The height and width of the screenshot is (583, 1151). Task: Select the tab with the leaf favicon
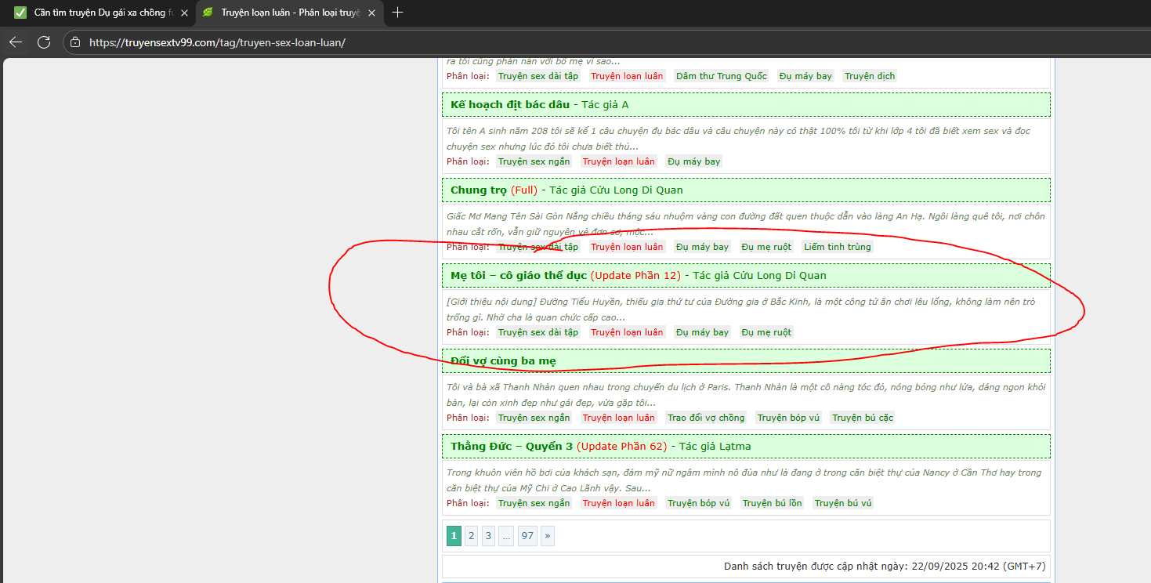(x=282, y=13)
